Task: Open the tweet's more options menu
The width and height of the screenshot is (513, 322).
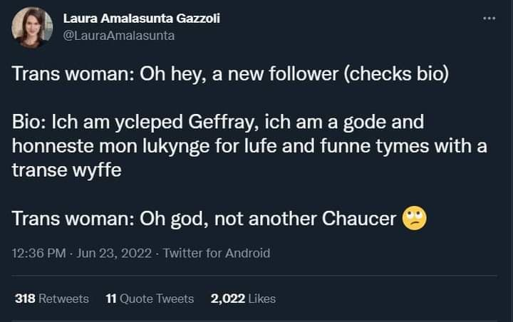Action: (488, 18)
